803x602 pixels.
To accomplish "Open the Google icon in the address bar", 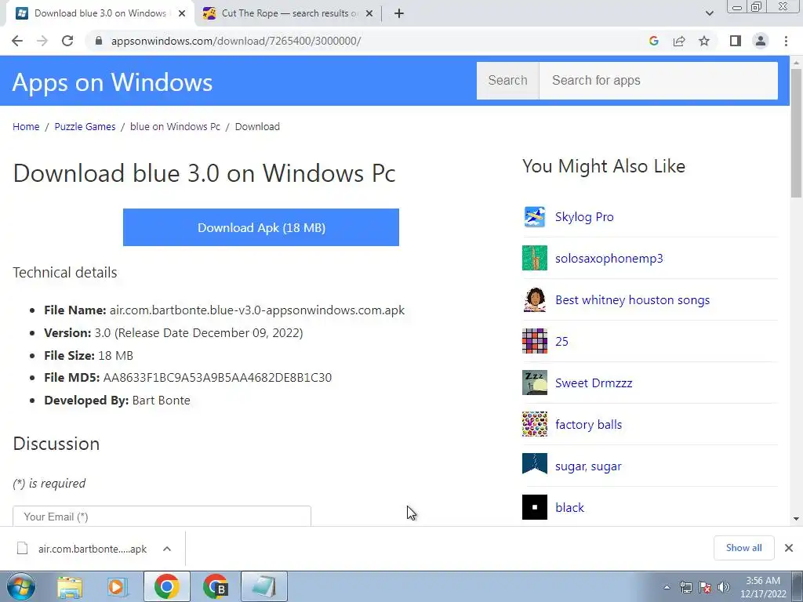I will (x=653, y=41).
